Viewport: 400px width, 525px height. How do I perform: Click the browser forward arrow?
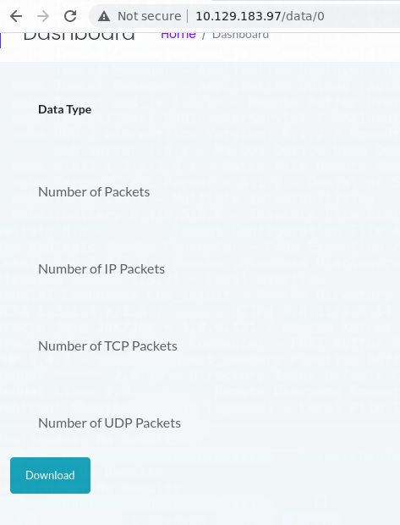(43, 16)
